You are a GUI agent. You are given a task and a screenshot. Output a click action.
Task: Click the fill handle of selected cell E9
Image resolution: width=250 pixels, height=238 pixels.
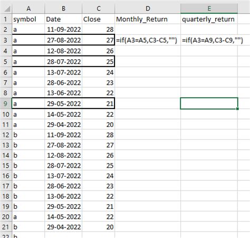237,109
